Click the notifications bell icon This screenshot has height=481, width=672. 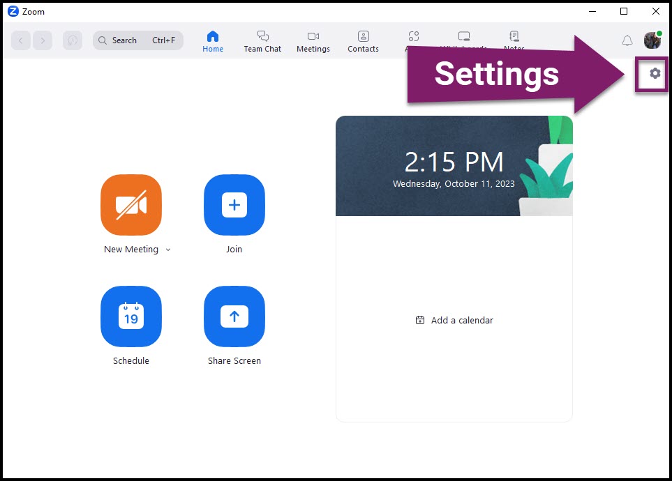coord(627,40)
